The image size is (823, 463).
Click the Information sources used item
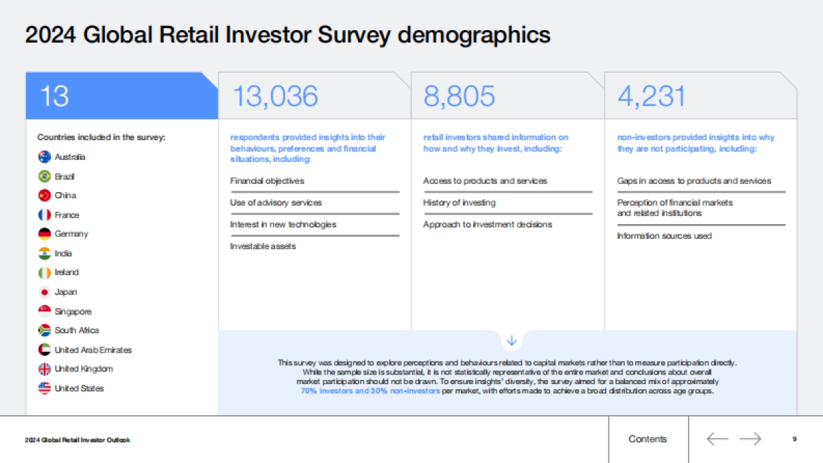pyautogui.click(x=665, y=236)
